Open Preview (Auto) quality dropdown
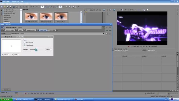Image resolution: width=179 pixels, height=101 pixels. pyautogui.click(x=136, y=10)
